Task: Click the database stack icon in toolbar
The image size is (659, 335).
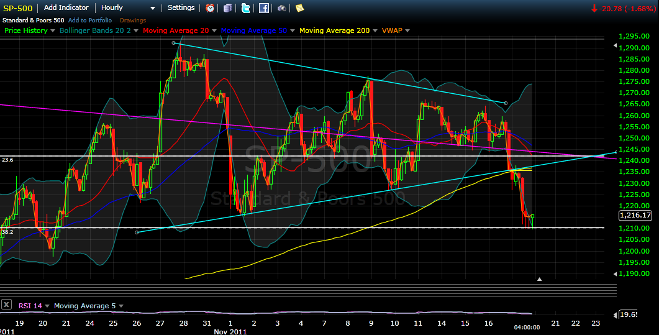Action: 228,8
